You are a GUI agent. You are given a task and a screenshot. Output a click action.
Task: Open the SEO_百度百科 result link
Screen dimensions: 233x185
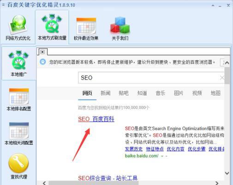point(96,119)
